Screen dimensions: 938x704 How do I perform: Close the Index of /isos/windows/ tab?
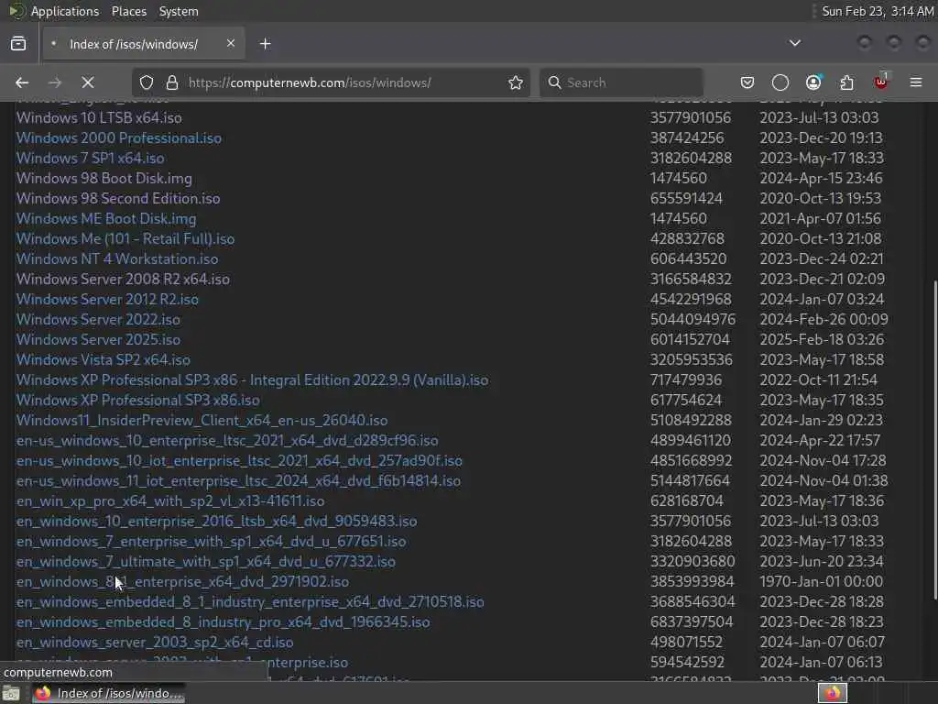click(x=230, y=43)
